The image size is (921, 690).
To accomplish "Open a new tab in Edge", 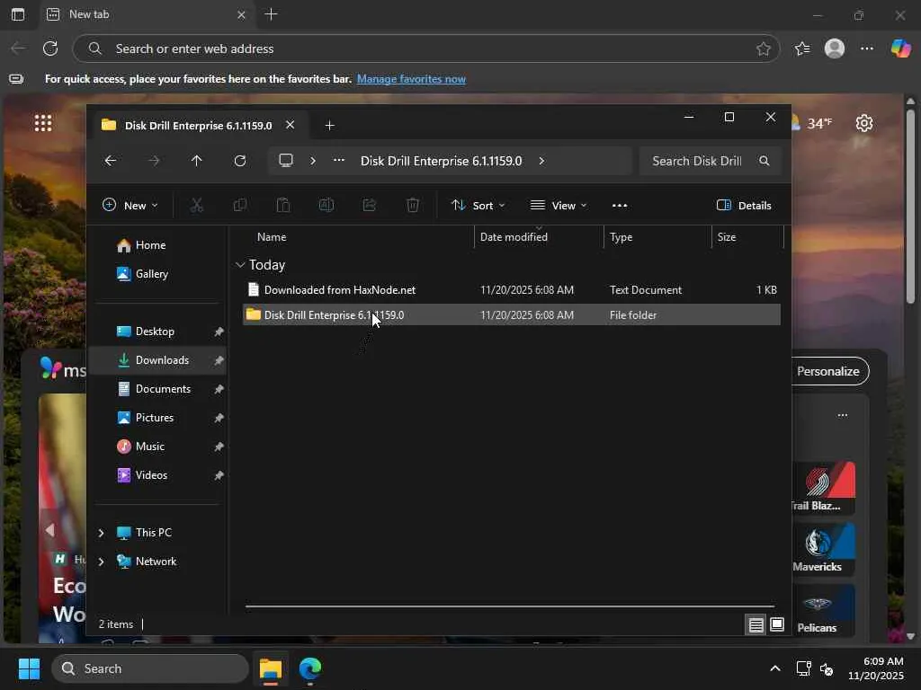I will tap(271, 14).
